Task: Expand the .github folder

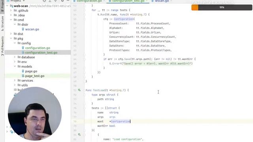Action: pos(11,11)
